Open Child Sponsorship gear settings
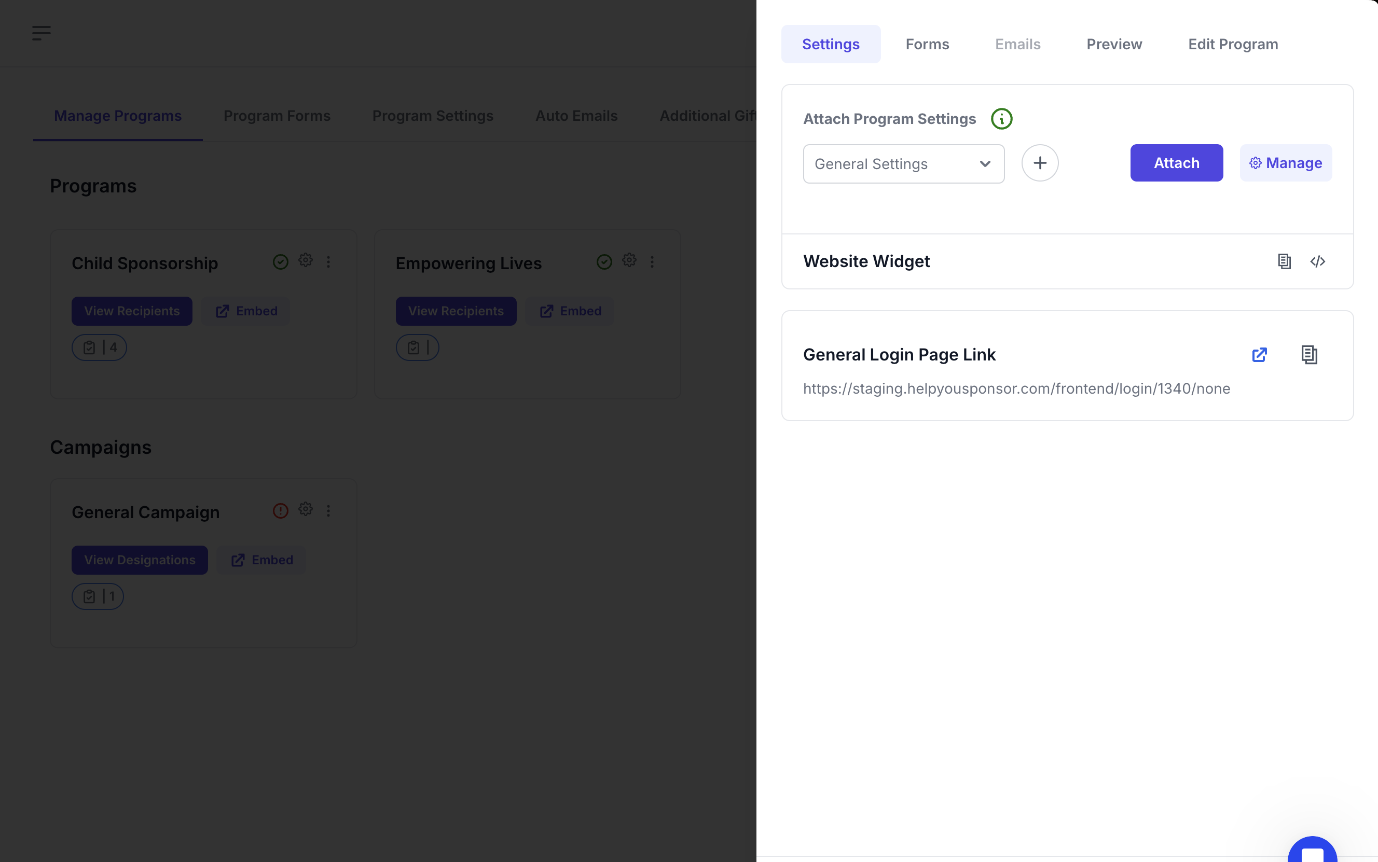The width and height of the screenshot is (1378, 862). [x=306, y=260]
